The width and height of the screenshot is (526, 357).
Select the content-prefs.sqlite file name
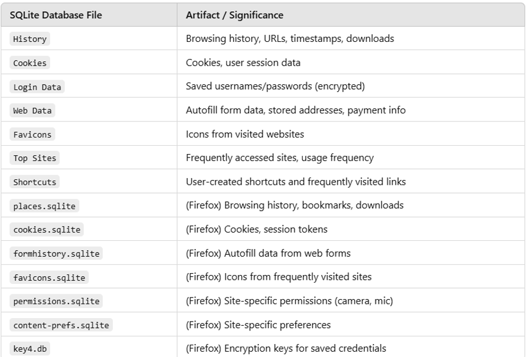(61, 325)
